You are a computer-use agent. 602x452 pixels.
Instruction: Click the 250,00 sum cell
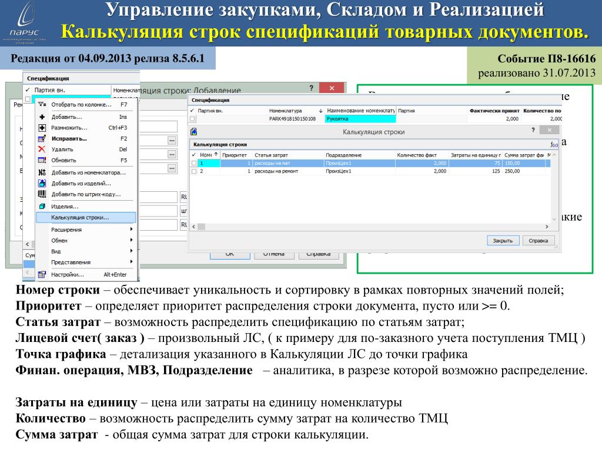(524, 171)
